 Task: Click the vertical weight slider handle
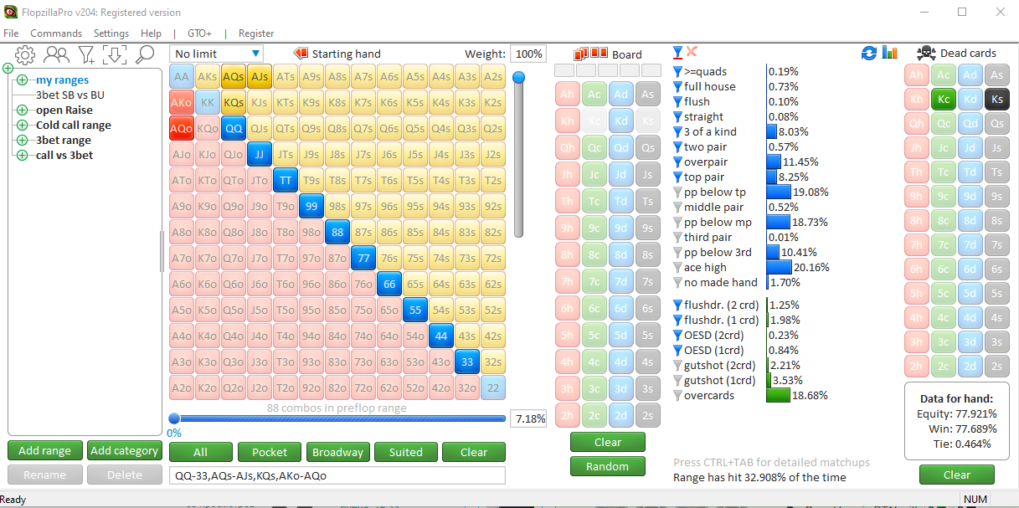point(519,78)
